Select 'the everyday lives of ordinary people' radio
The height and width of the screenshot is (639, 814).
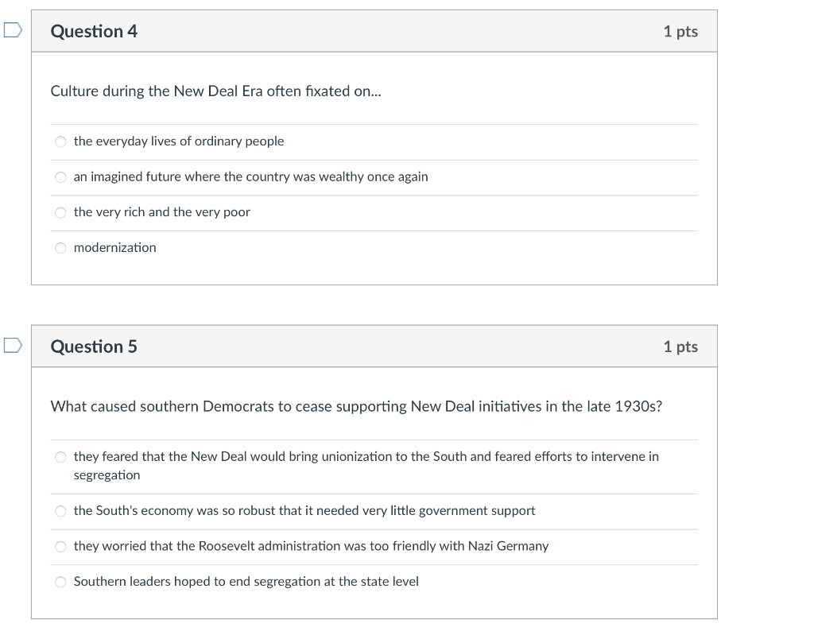(x=60, y=141)
